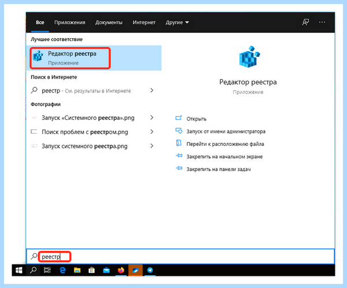Click the file location icon
347x288 pixels.
[x=179, y=143]
